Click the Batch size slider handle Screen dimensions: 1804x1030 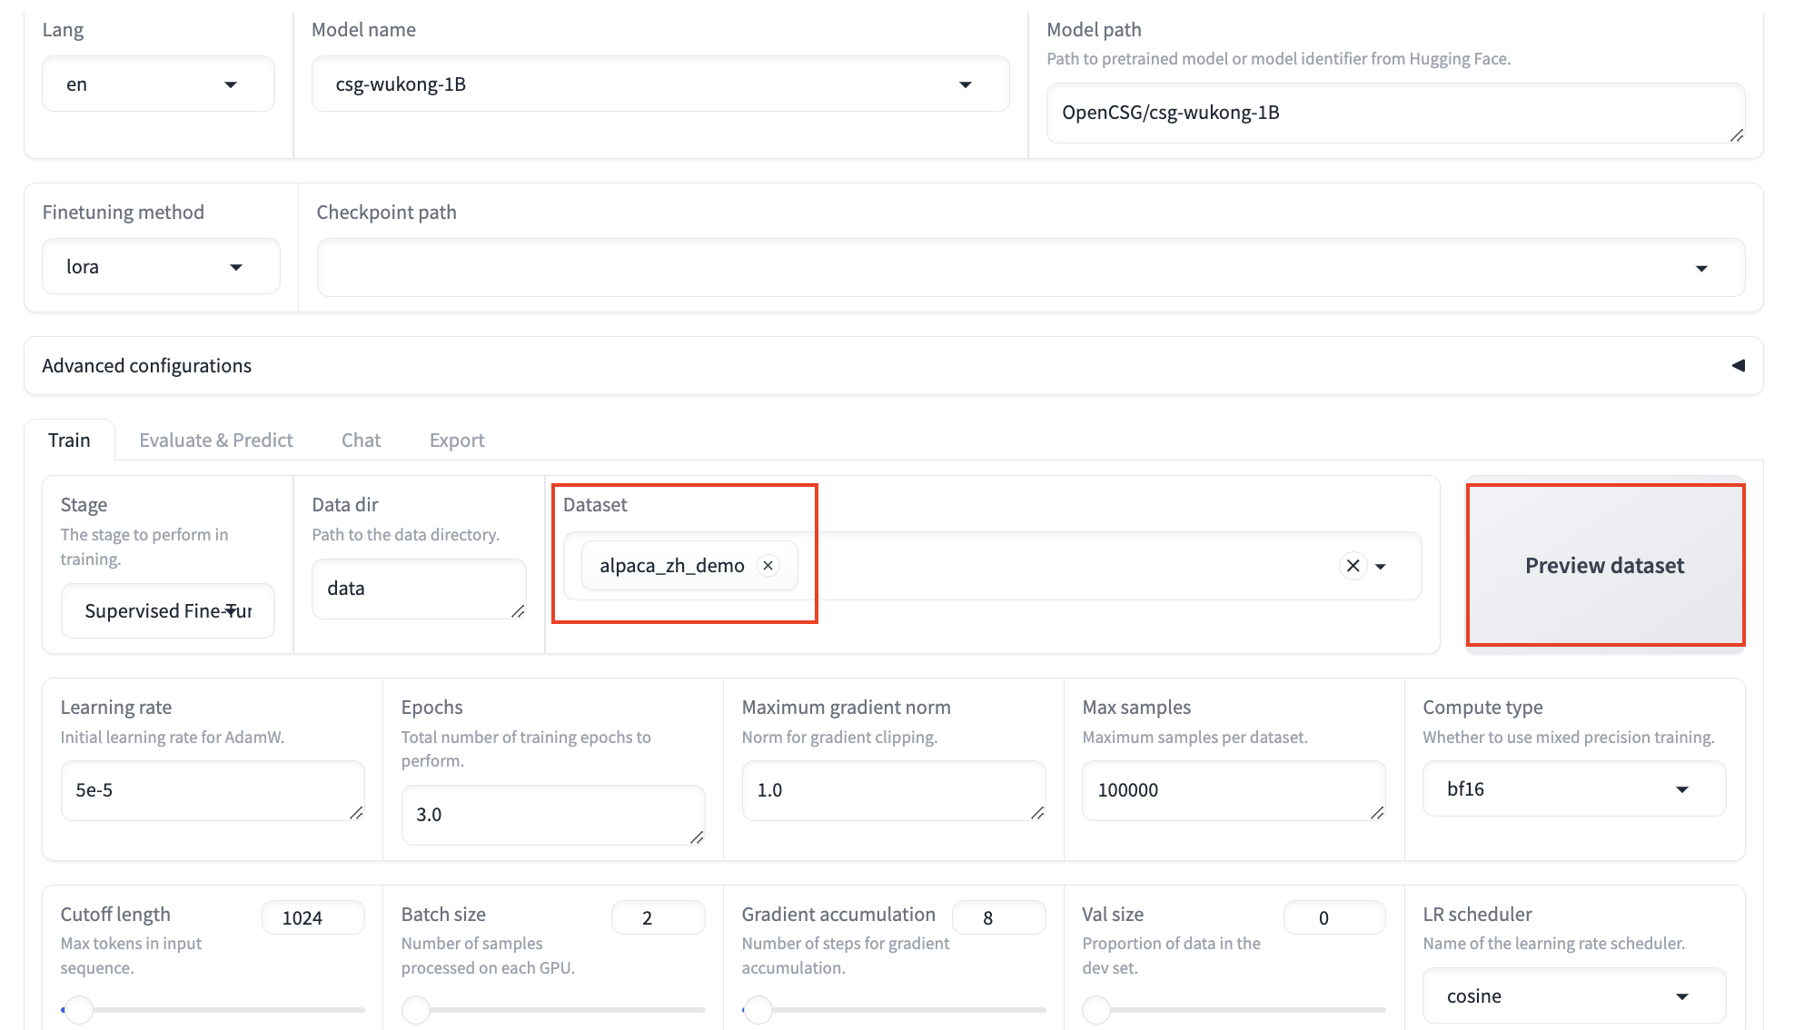click(416, 1009)
